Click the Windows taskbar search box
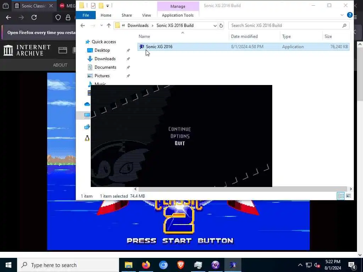 tap(68, 265)
